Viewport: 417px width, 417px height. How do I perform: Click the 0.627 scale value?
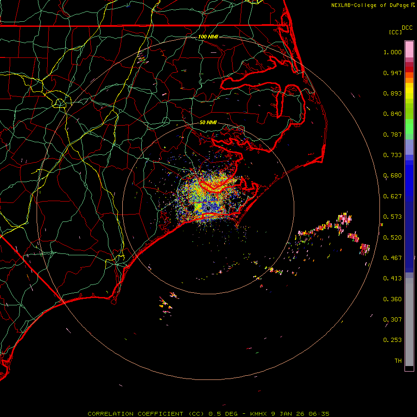[392, 196]
